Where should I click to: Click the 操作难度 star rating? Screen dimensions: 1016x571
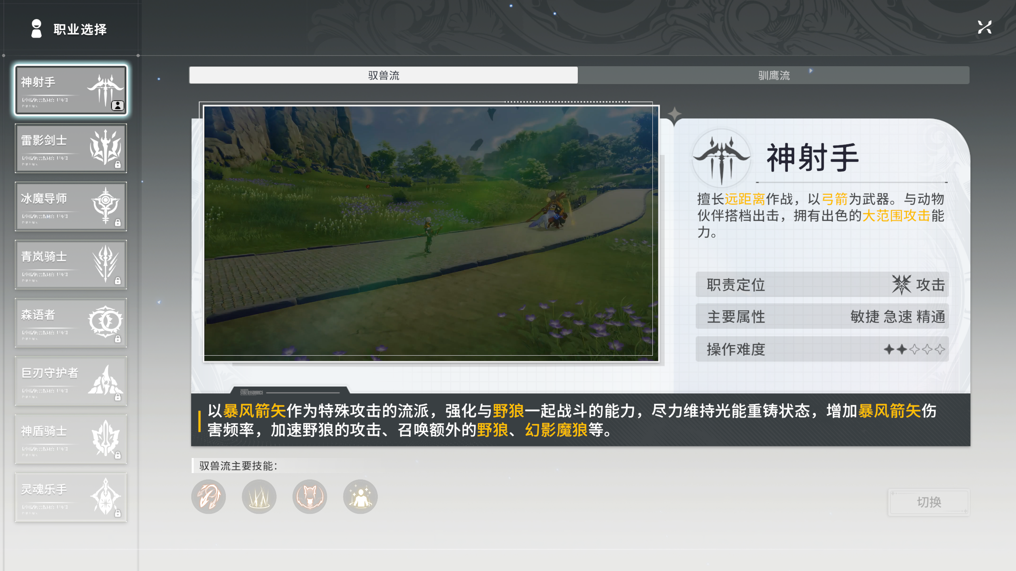(914, 349)
